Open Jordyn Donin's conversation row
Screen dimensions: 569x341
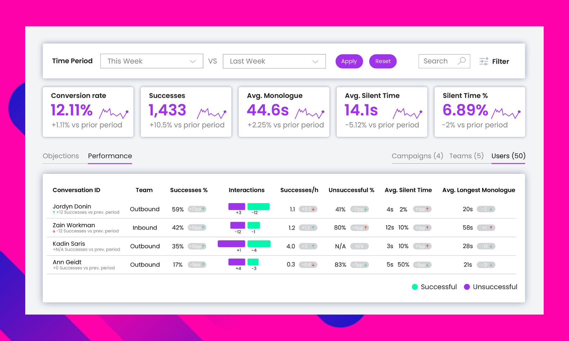tap(281, 209)
